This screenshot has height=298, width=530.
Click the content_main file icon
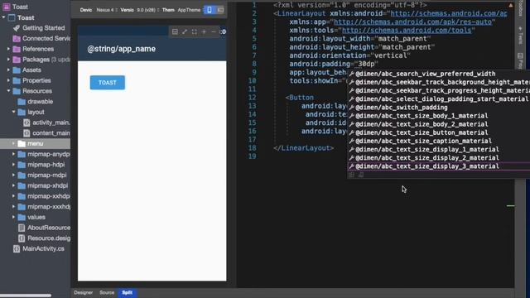click(26, 133)
